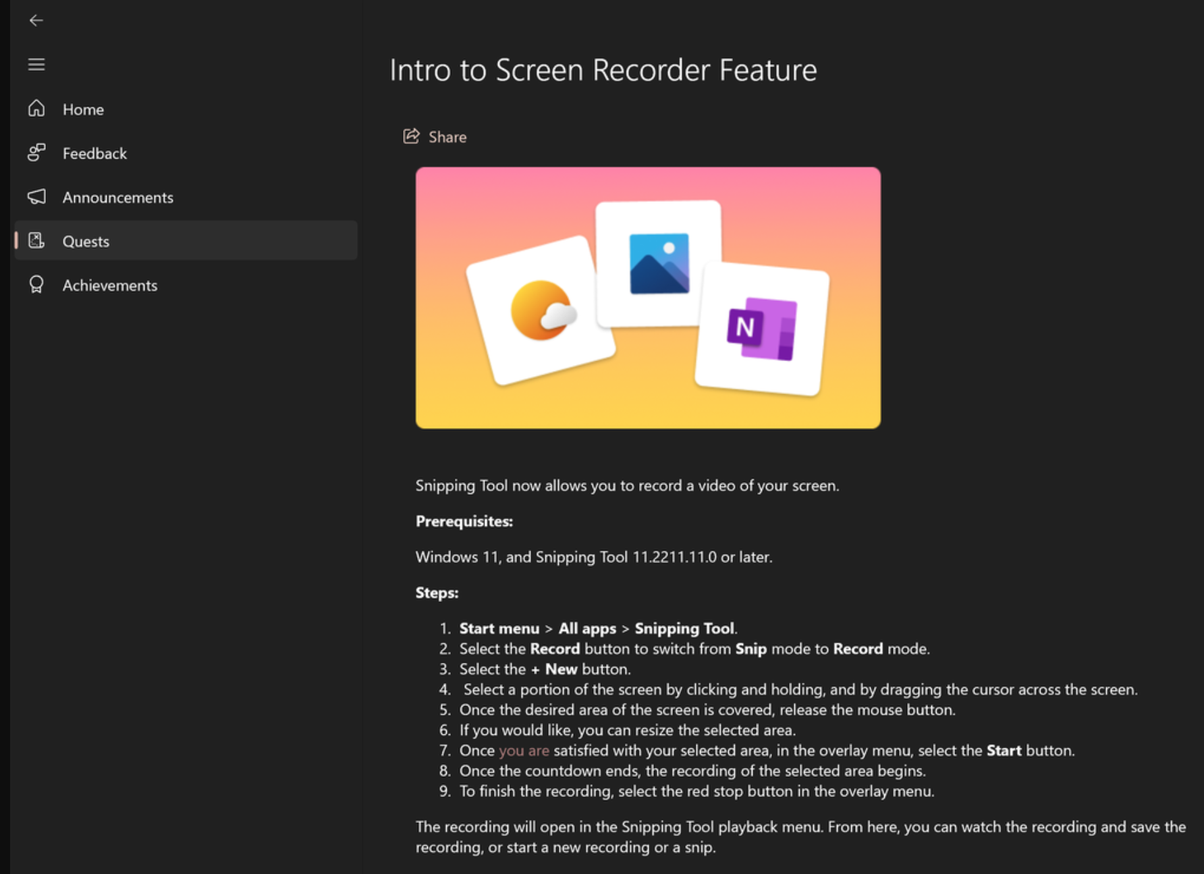This screenshot has width=1204, height=874.
Task: Click the Quests selection accent bar
Action: click(16, 241)
